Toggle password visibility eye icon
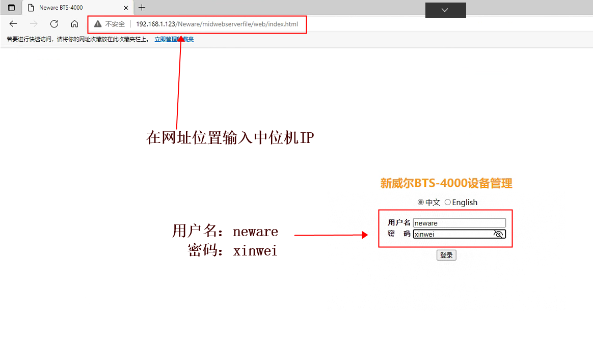Screen dimensions: 593x344 click(x=498, y=234)
